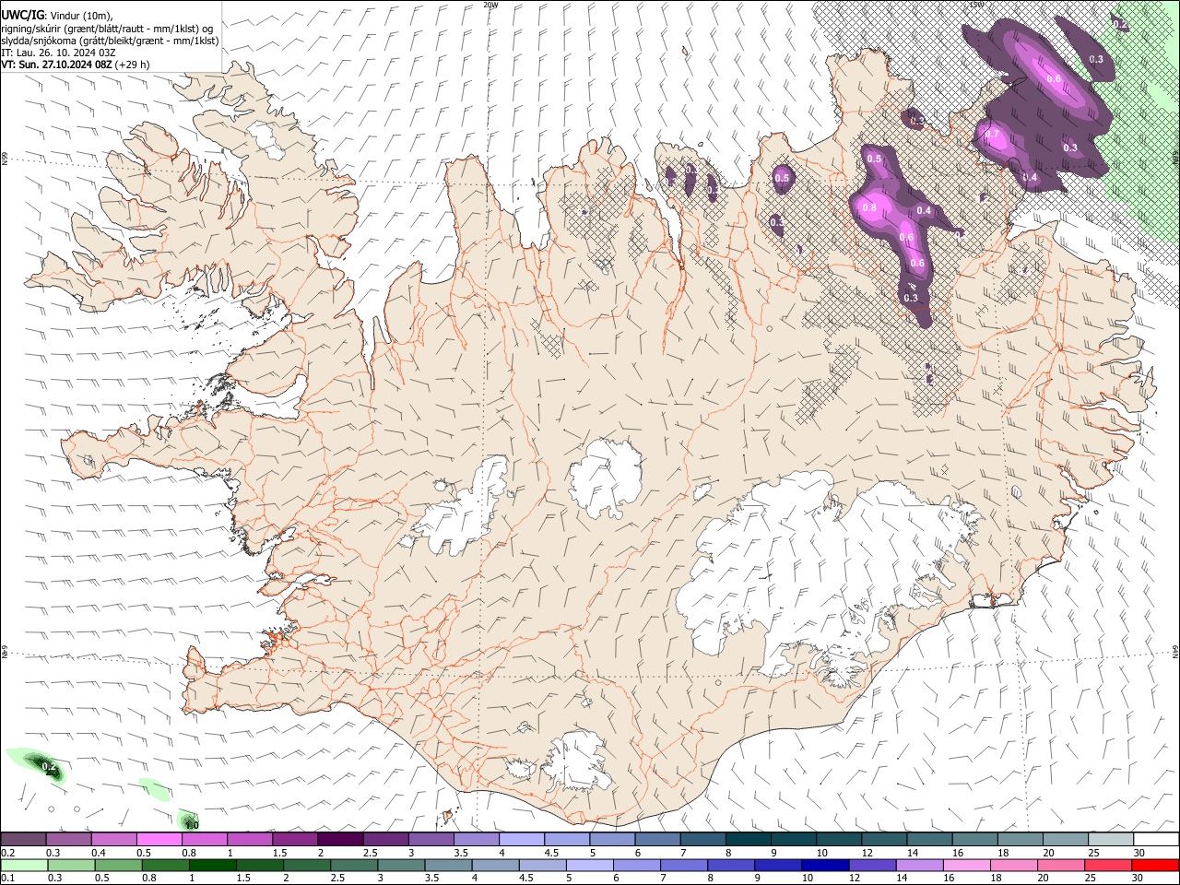The width and height of the screenshot is (1180, 885).
Task: Pick bottom-row swatch between 25 and 30
Action: coord(1110,866)
